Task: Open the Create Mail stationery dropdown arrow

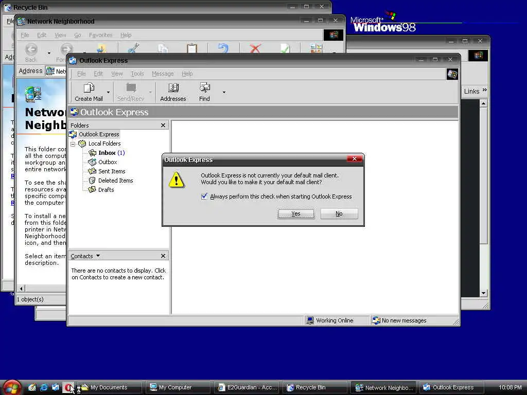Action: pos(108,92)
